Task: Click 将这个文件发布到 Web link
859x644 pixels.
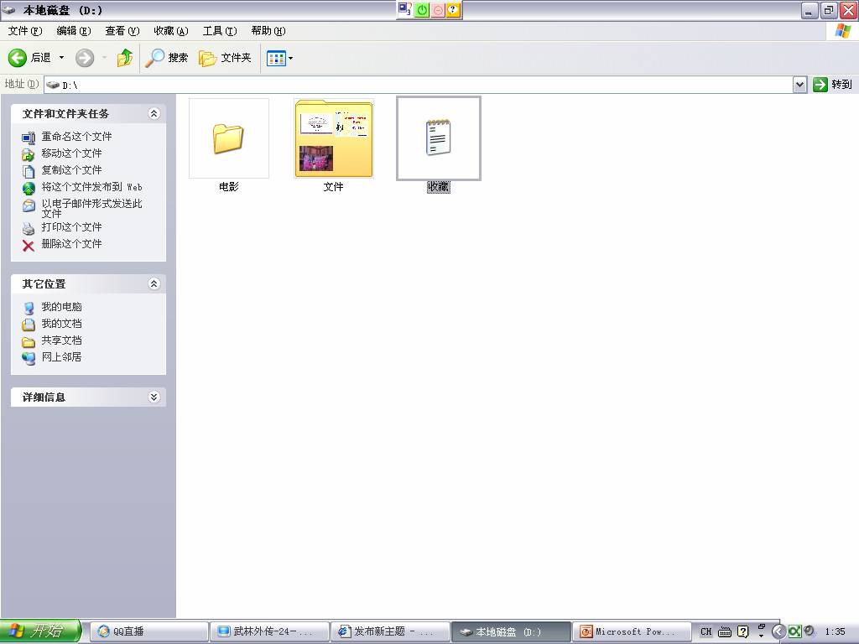Action: 92,187
